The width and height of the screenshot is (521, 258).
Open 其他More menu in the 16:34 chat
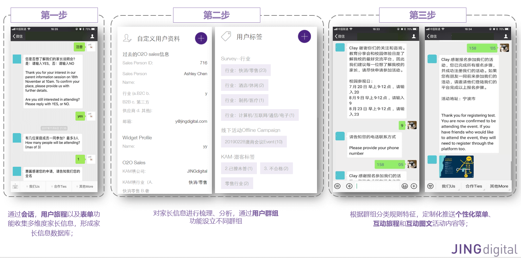[499, 186]
